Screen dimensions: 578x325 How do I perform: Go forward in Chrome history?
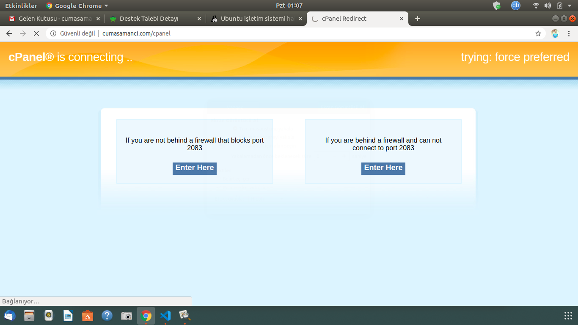23,33
